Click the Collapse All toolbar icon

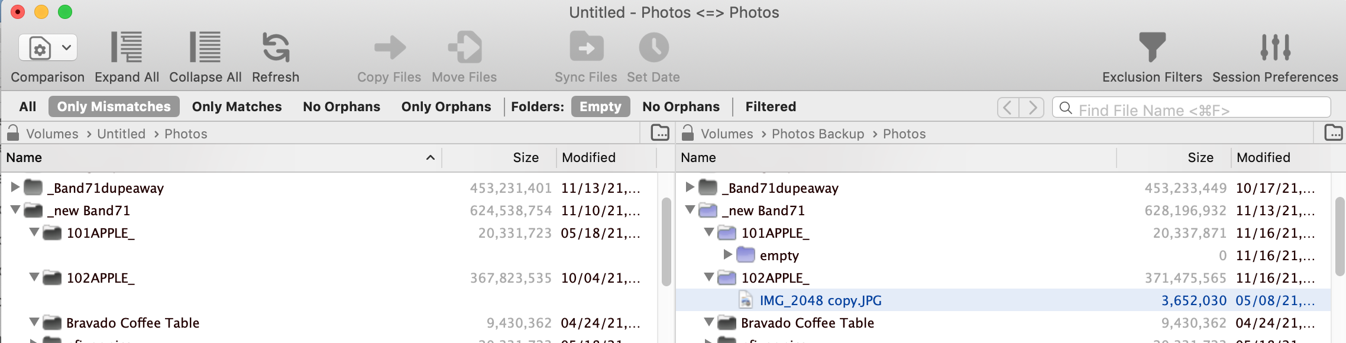click(205, 47)
